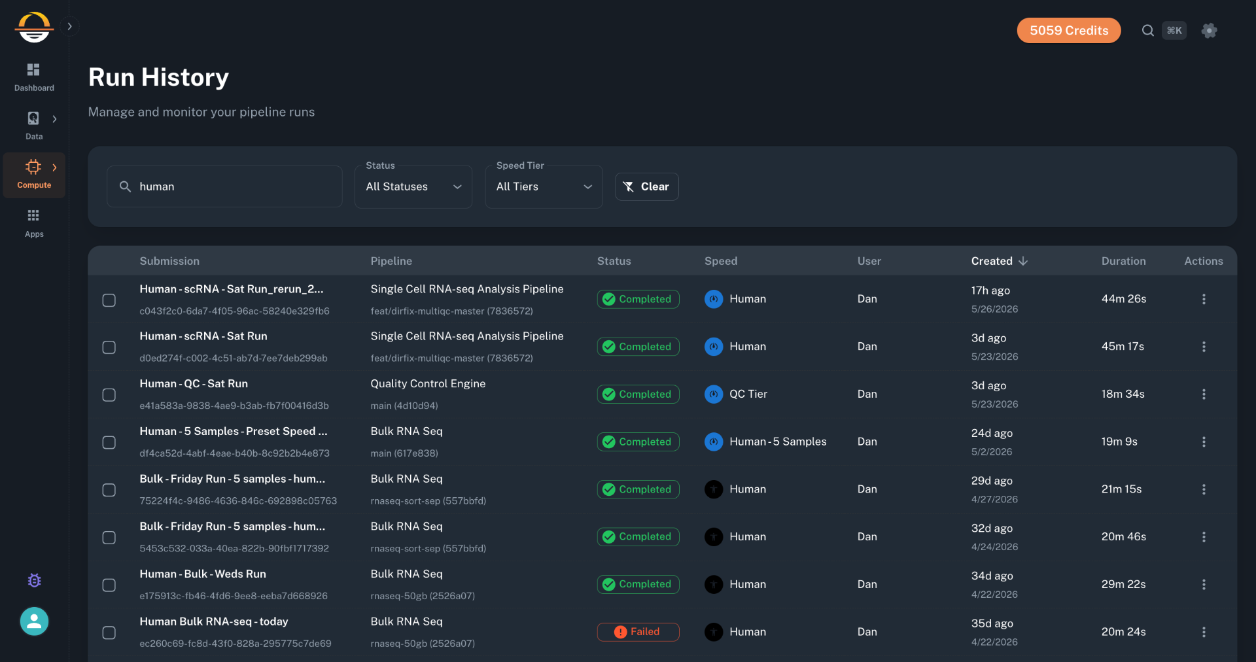Click the Human - 5 Samples speed icon

714,442
